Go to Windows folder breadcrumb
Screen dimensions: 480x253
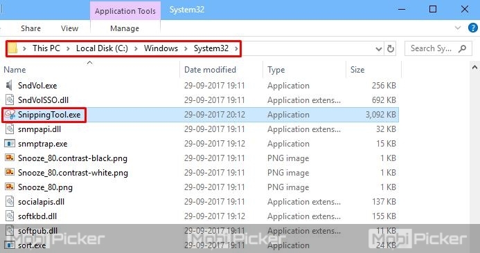click(x=161, y=48)
